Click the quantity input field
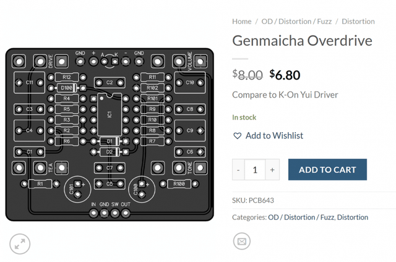Screen dimensions: 396x262 [x=255, y=170]
